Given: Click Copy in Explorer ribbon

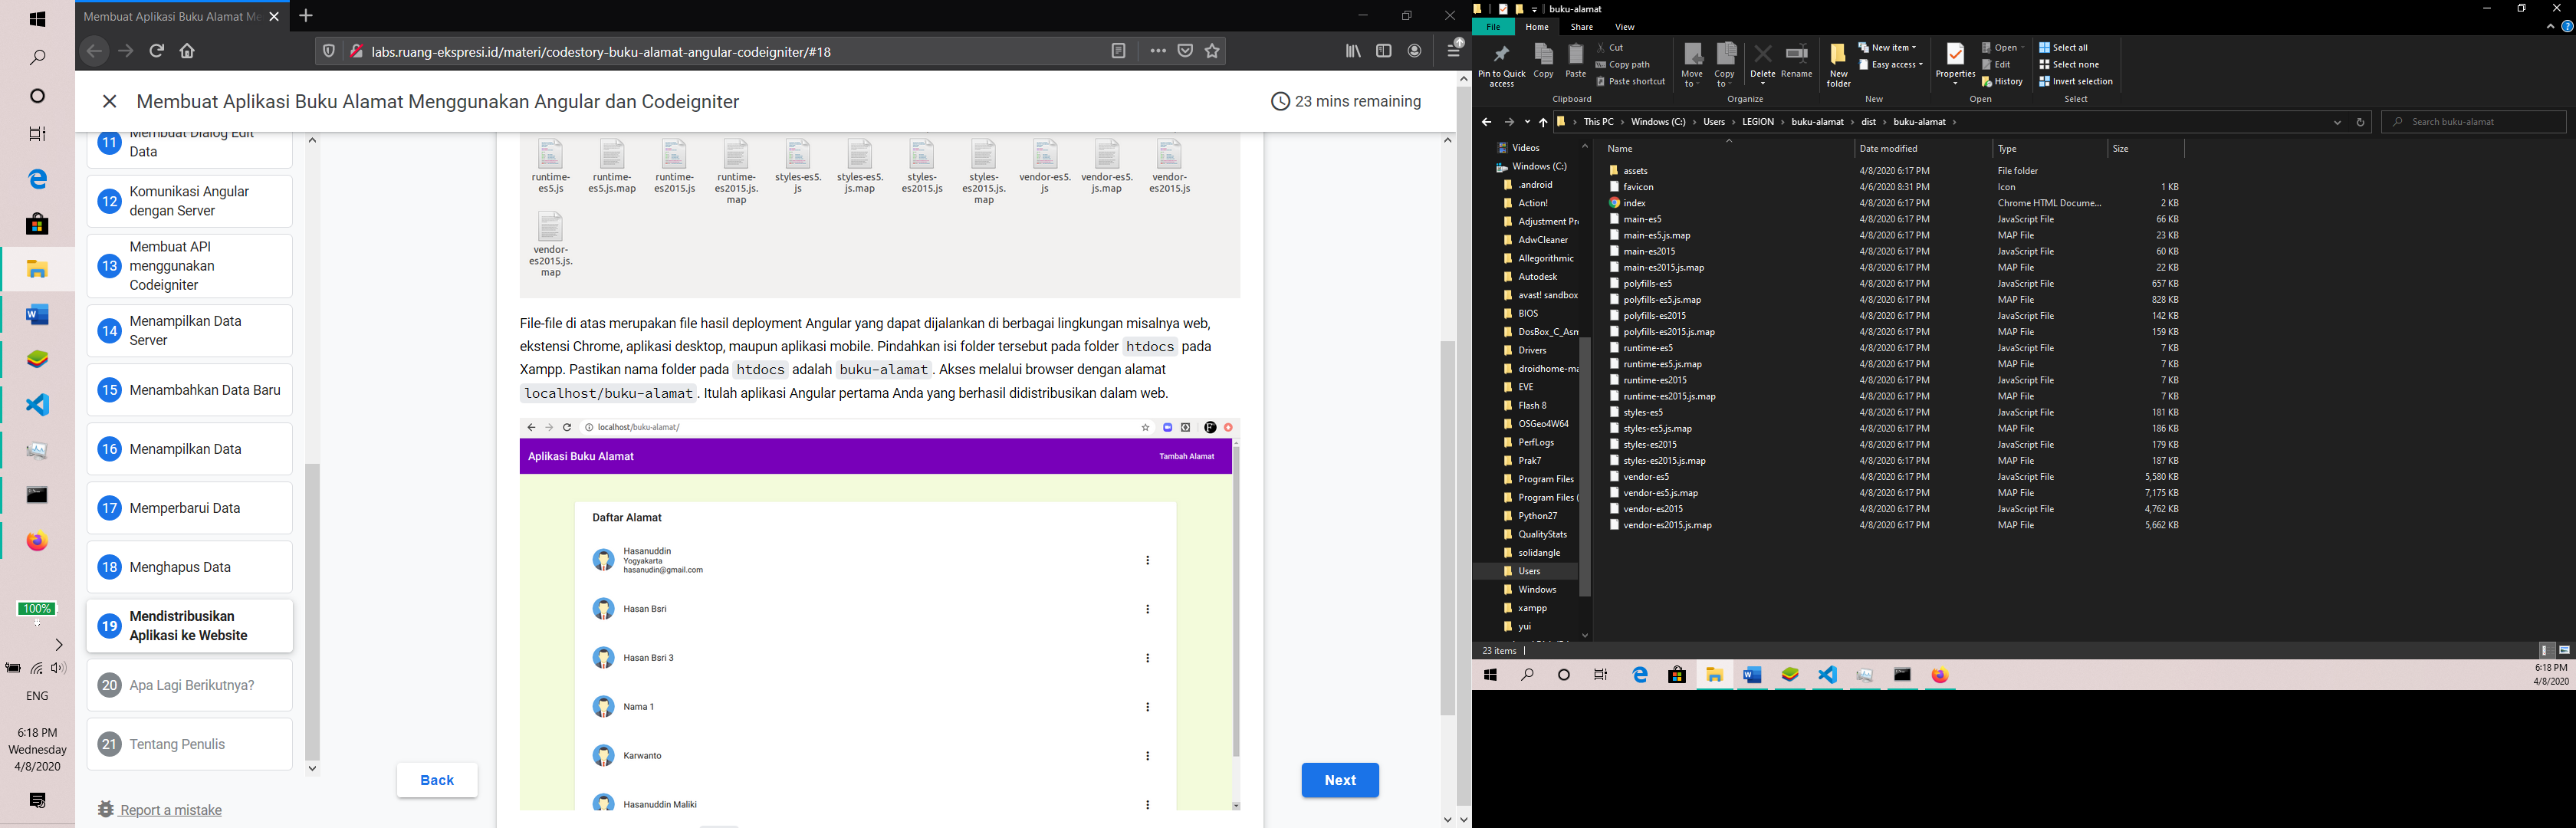Looking at the screenshot, I should tap(1543, 61).
